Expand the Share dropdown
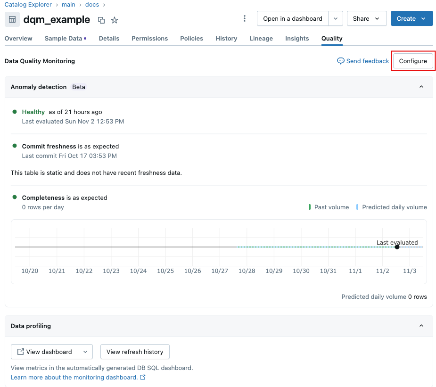 (x=367, y=18)
